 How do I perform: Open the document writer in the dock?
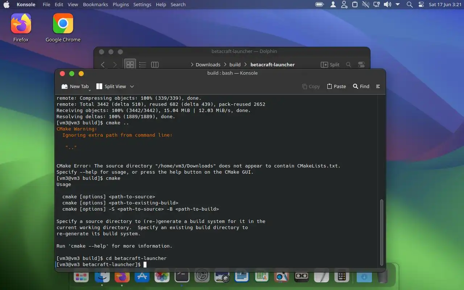pyautogui.click(x=242, y=277)
